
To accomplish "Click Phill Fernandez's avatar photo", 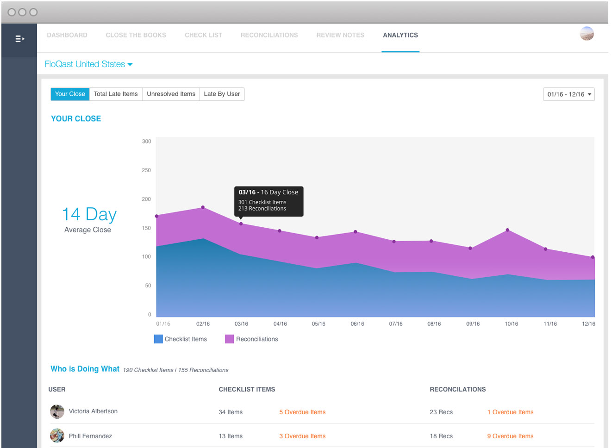I will tap(57, 436).
